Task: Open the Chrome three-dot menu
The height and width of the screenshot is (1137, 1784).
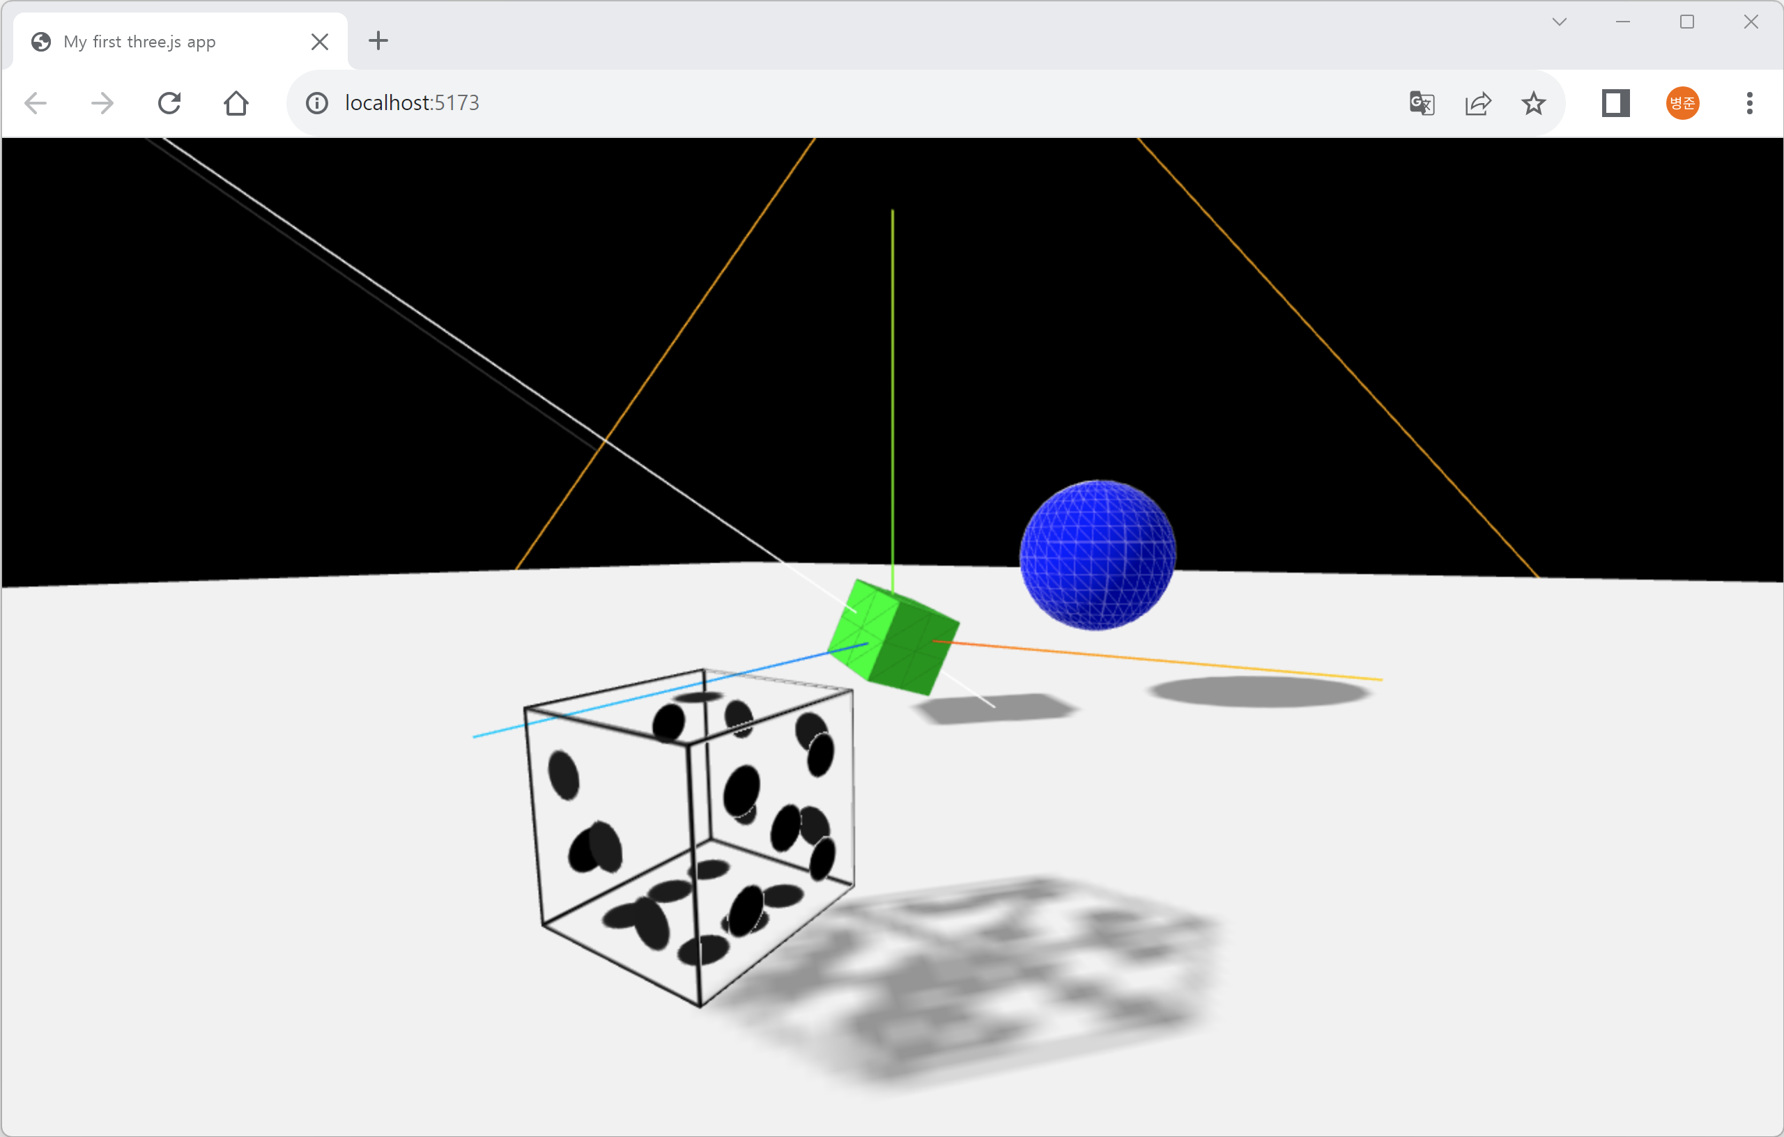Action: [x=1750, y=103]
